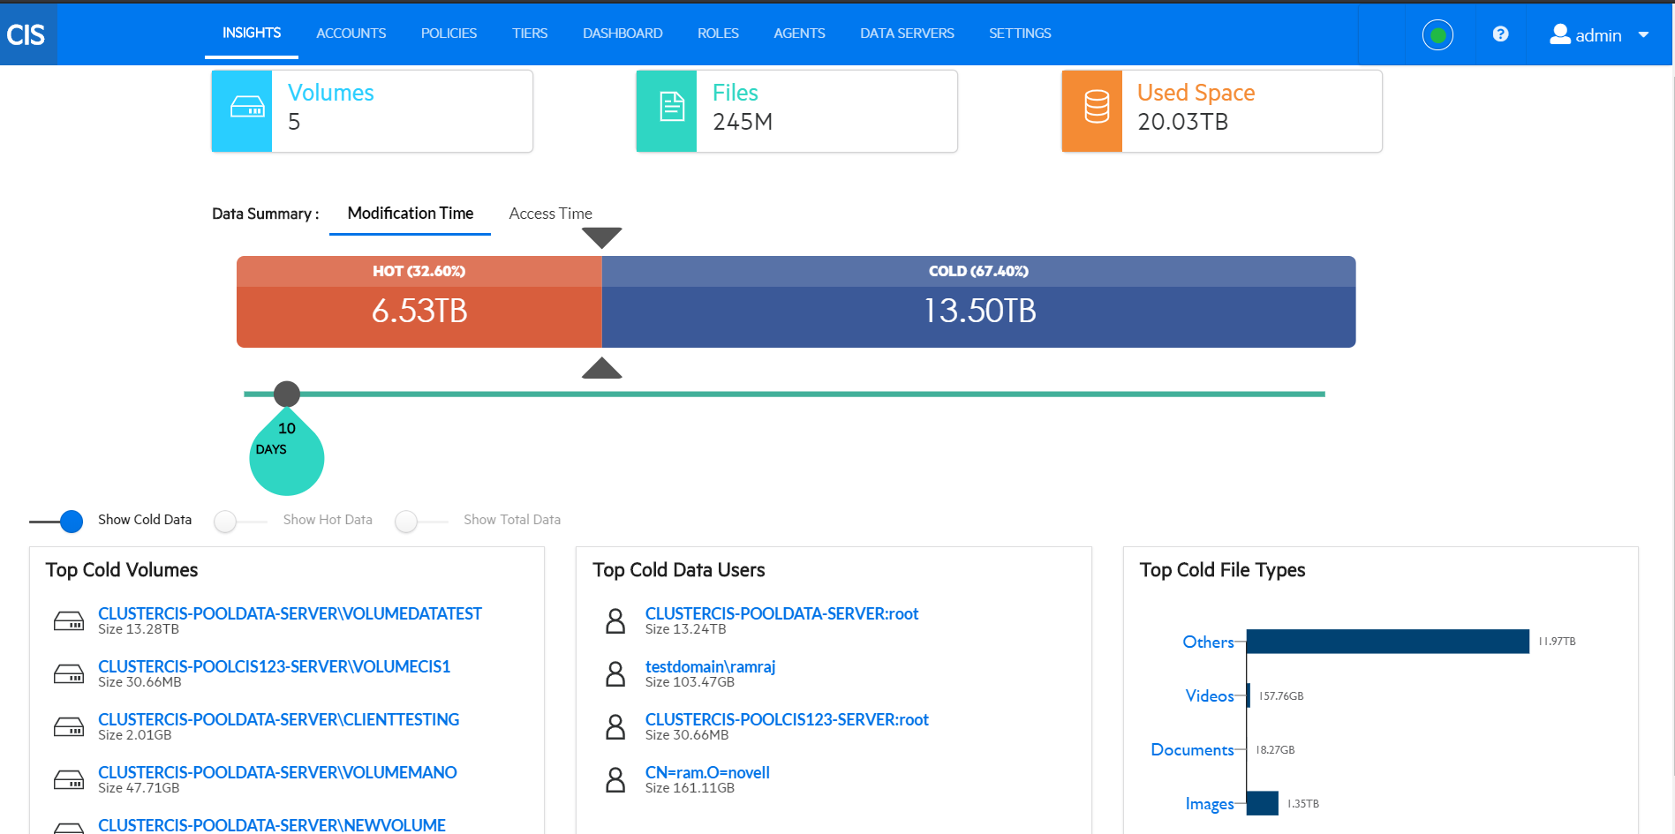Select the Modification Time tab
The height and width of the screenshot is (834, 1675).
411,214
